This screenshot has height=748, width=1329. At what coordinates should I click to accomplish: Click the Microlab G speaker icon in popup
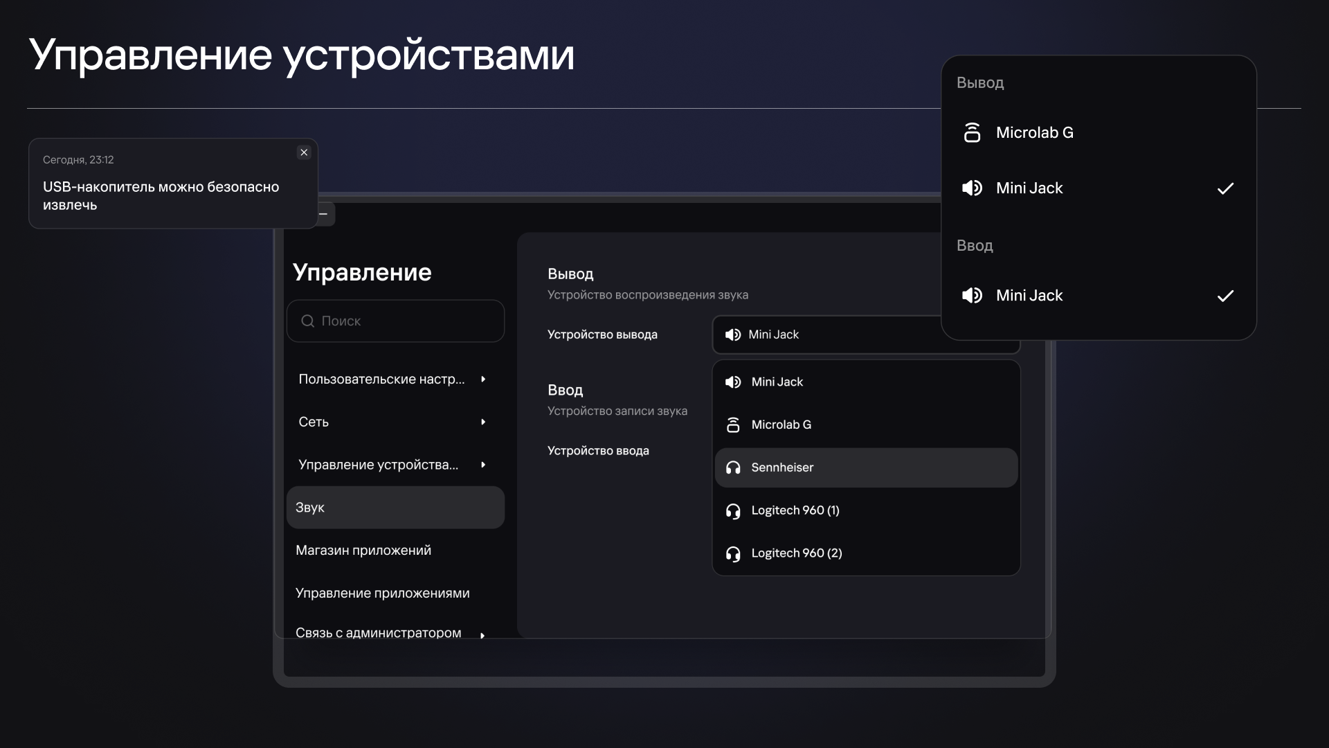[972, 132]
